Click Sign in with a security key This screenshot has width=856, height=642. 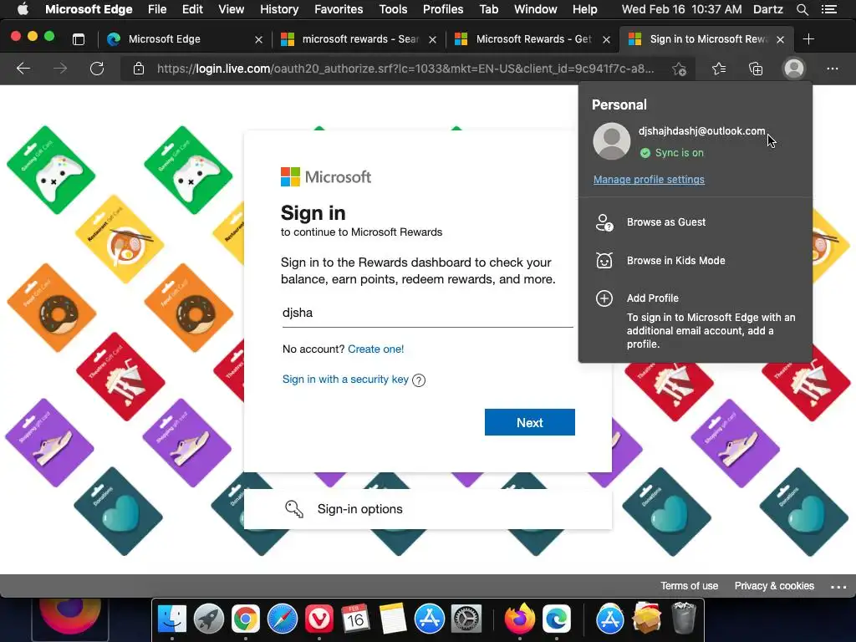(x=345, y=380)
